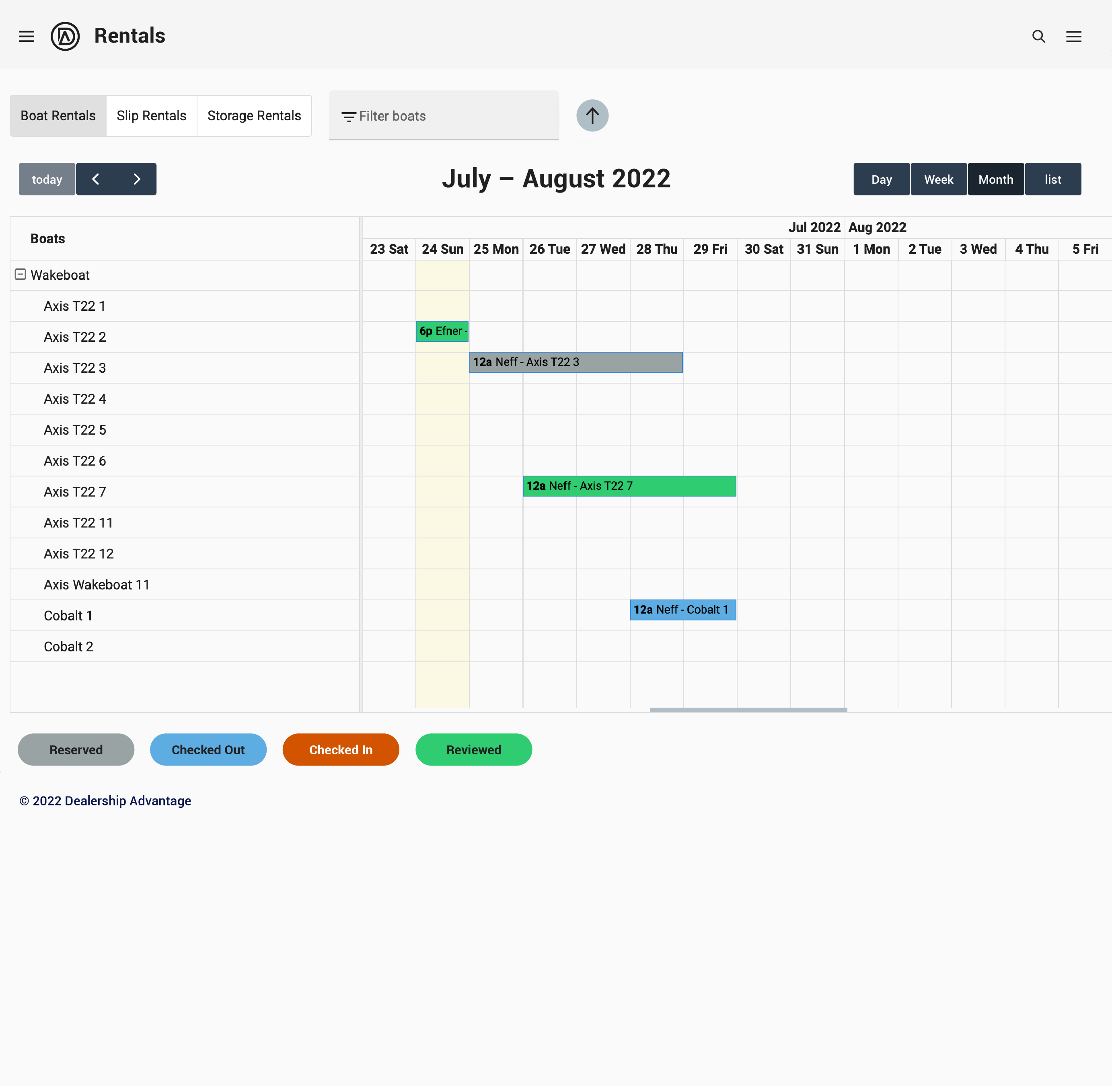Click the 24 Sun date header
Viewport: 1112px width, 1086px height.
(x=443, y=249)
